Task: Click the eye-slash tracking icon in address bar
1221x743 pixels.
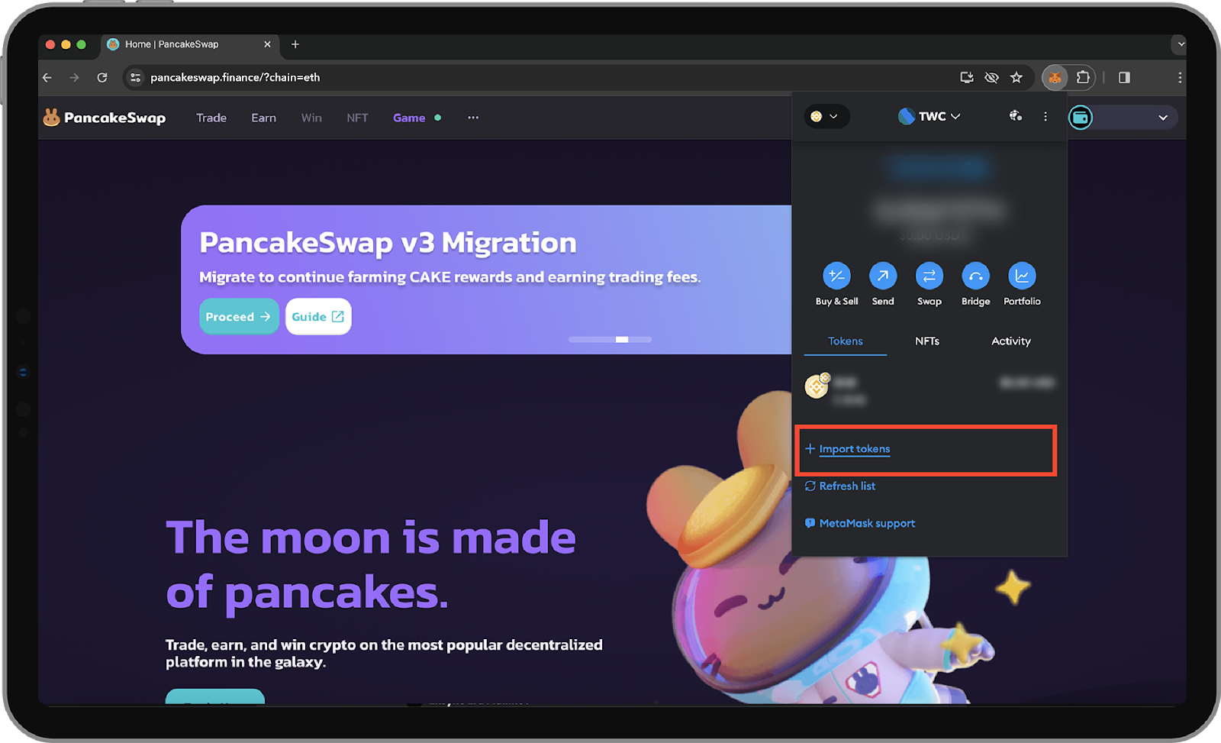Action: pos(991,77)
